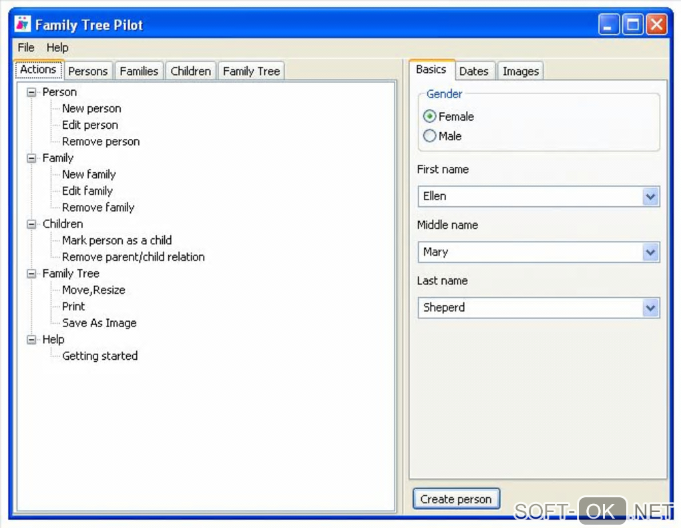Screen dimensions: 681x528
Task: Switch to the Persons tab
Action: [87, 71]
